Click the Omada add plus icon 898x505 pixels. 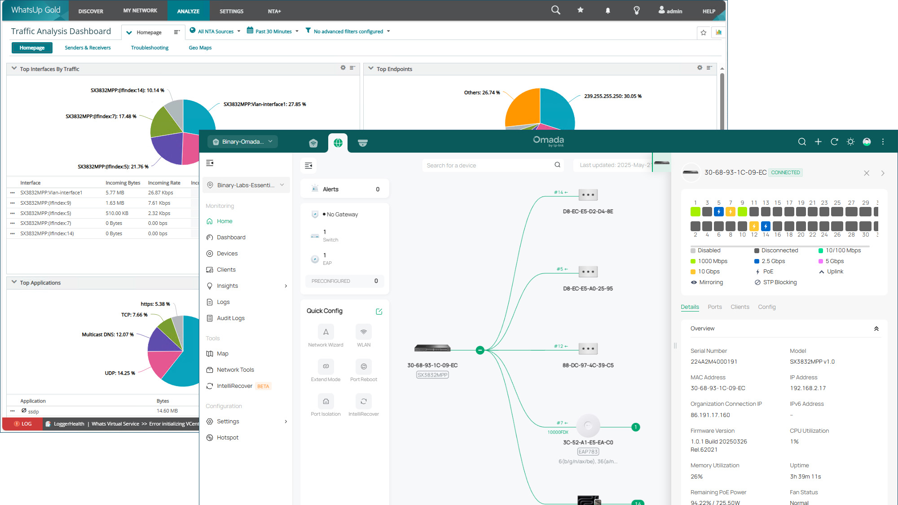pyautogui.click(x=818, y=142)
